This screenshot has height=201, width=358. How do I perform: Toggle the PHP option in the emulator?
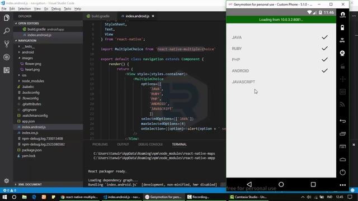point(281,60)
